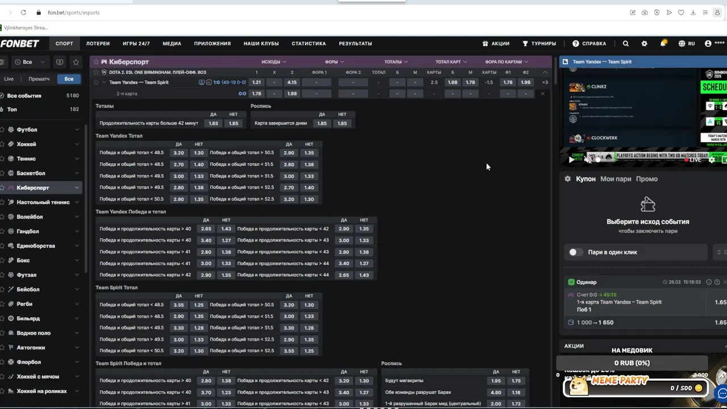Open video player quality settings gear

[712, 160]
